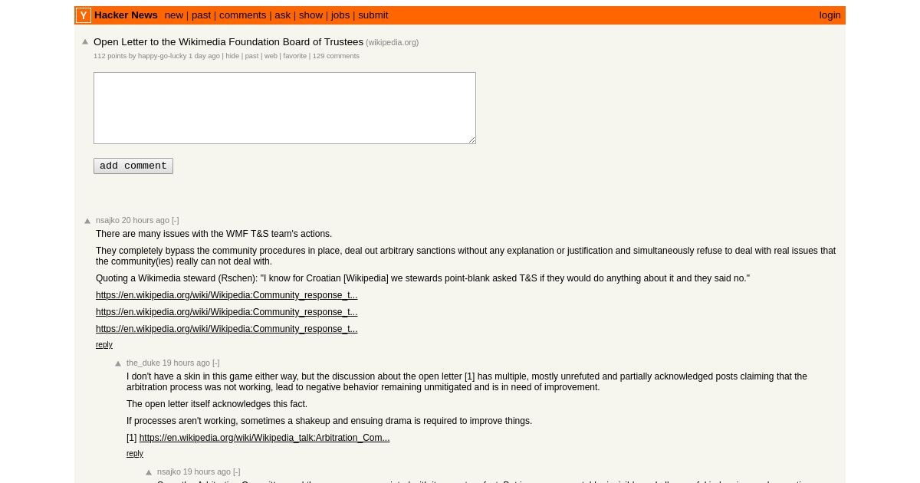
Task: Click the login link
Action: tap(830, 15)
